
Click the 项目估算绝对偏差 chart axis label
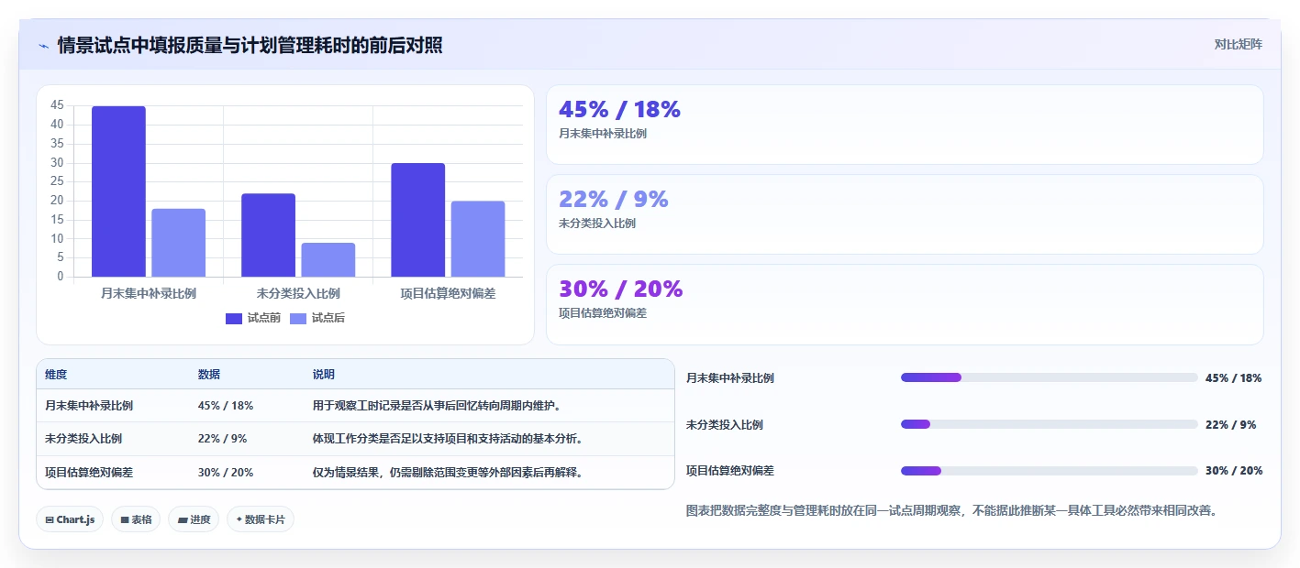pyautogui.click(x=448, y=294)
